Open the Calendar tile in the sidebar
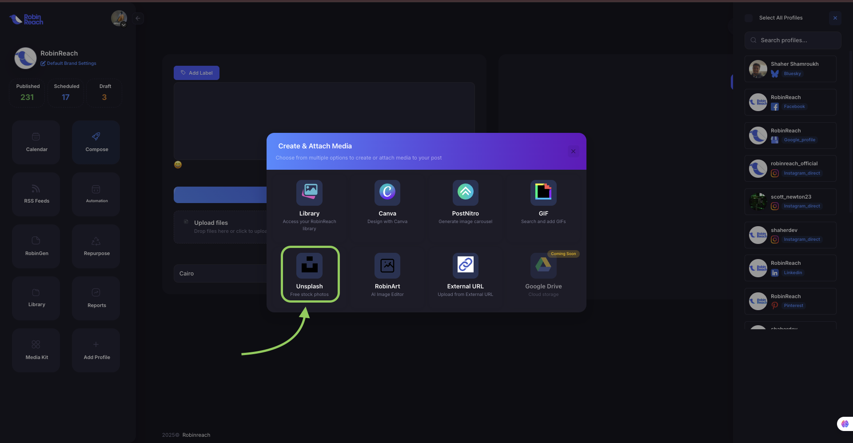Screen dimensions: 853x443 tap(36, 142)
